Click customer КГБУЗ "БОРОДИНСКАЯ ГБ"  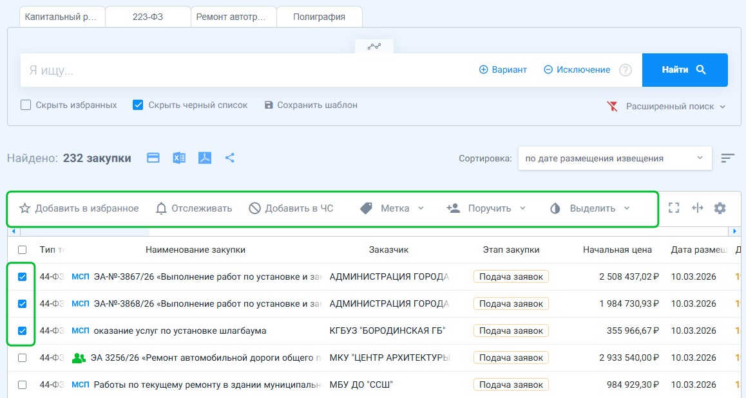coord(387,330)
